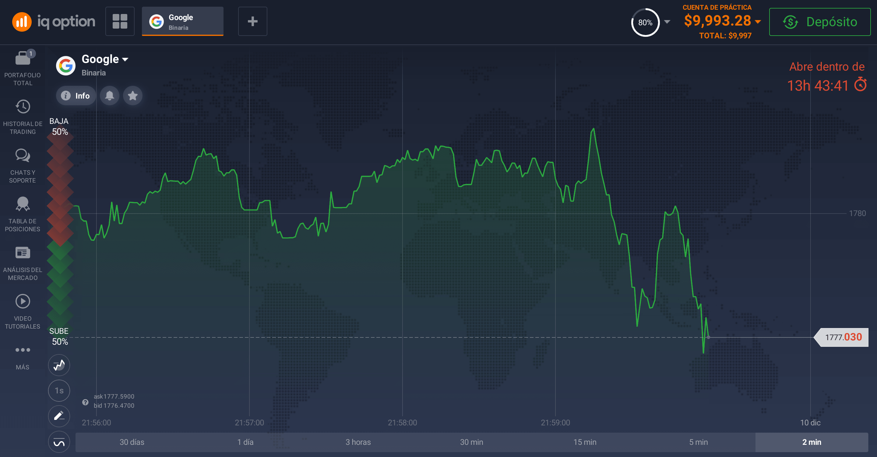Screen dimensions: 877x457
Task: Open Portafolio Total in sidebar
Action: tap(23, 68)
